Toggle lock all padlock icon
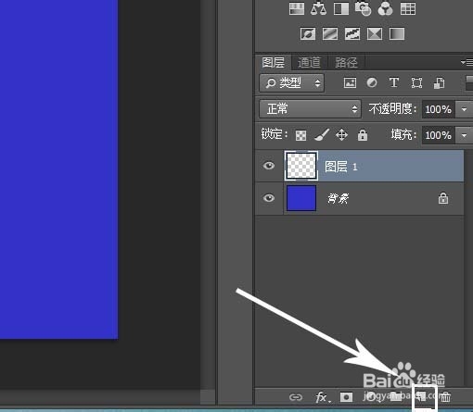The height and width of the screenshot is (412, 473). [363, 135]
